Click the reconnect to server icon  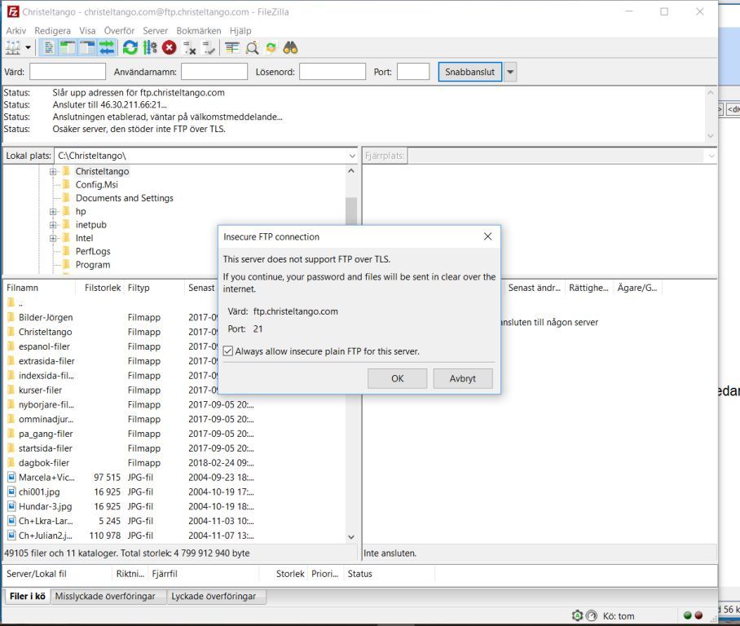209,47
